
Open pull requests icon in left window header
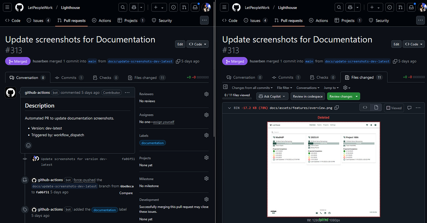184,7
